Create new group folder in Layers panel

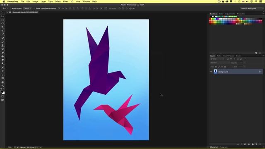pos(253,144)
